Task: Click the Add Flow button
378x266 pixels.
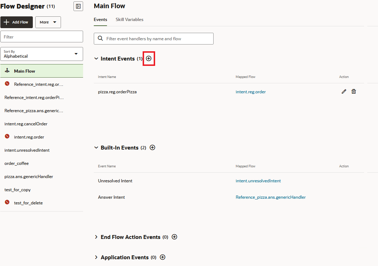Action: point(16,22)
